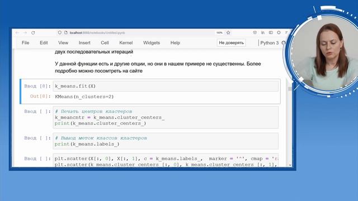Click the 'Вывод меток классов кластеров' comment
Viewport: 358px width, 201px height.
(x=101, y=138)
